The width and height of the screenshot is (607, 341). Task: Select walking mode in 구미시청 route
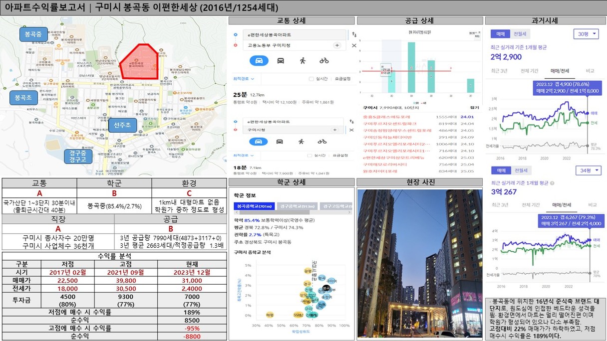click(x=301, y=142)
